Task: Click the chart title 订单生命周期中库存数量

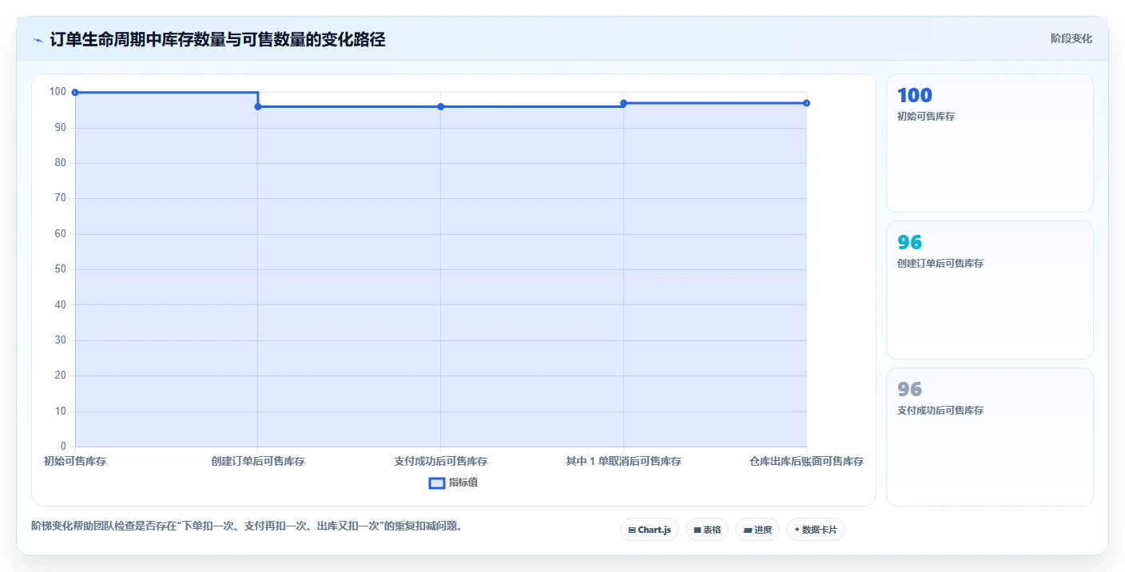Action: 217,39
